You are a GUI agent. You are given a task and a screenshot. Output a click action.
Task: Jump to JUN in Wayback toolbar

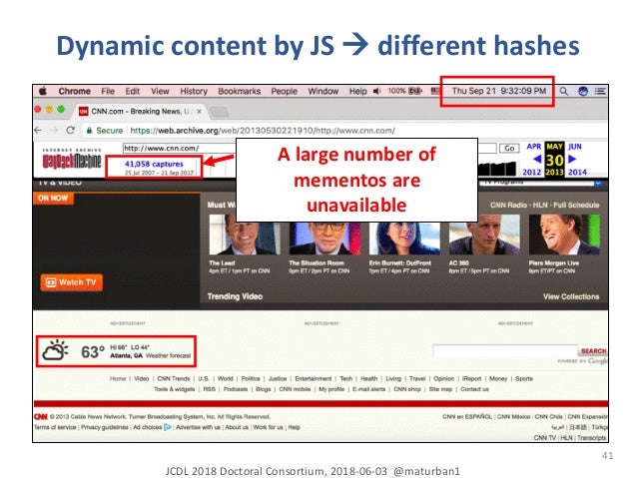(x=575, y=147)
